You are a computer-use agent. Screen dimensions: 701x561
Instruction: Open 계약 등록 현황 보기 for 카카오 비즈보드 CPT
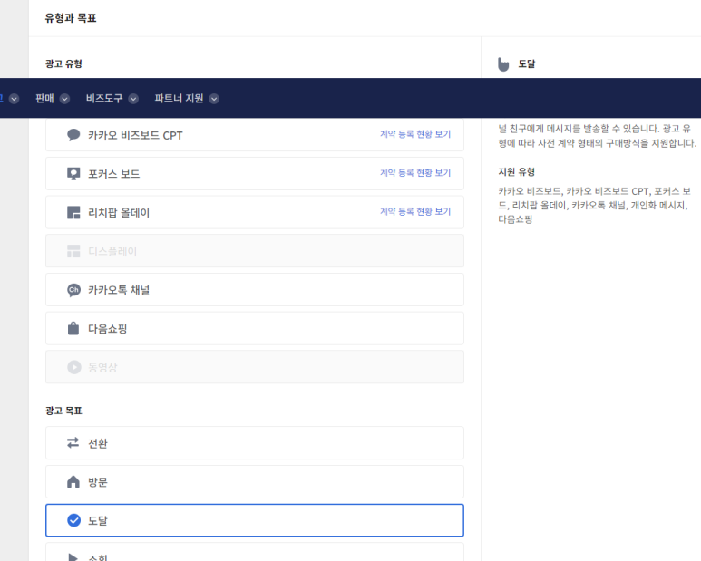coord(415,134)
